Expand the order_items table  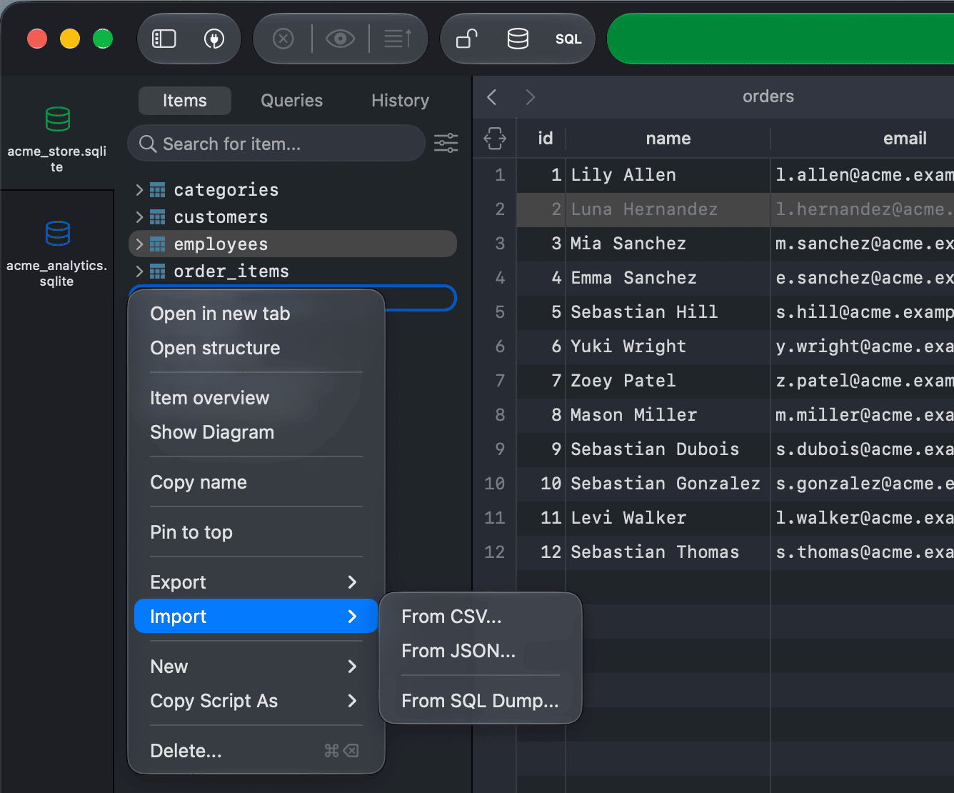(x=139, y=271)
